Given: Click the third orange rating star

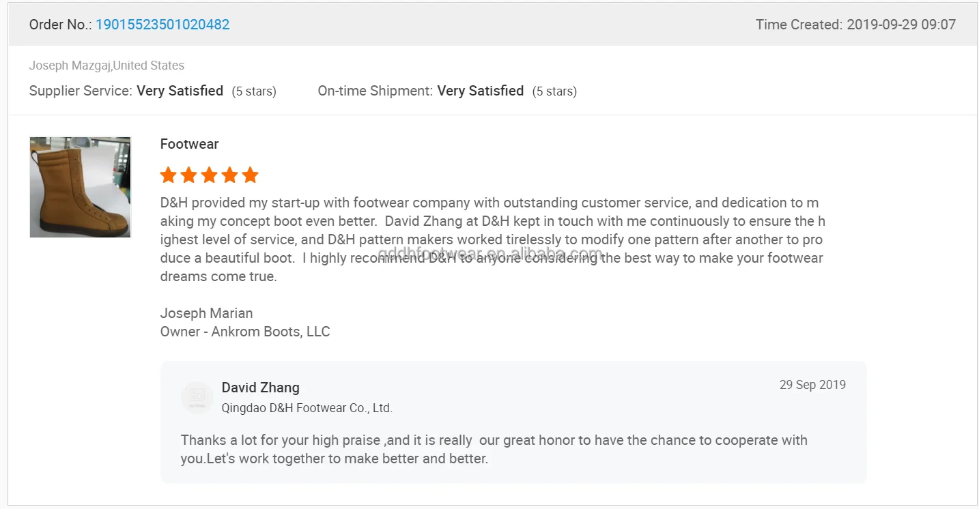Looking at the screenshot, I should 209,175.
